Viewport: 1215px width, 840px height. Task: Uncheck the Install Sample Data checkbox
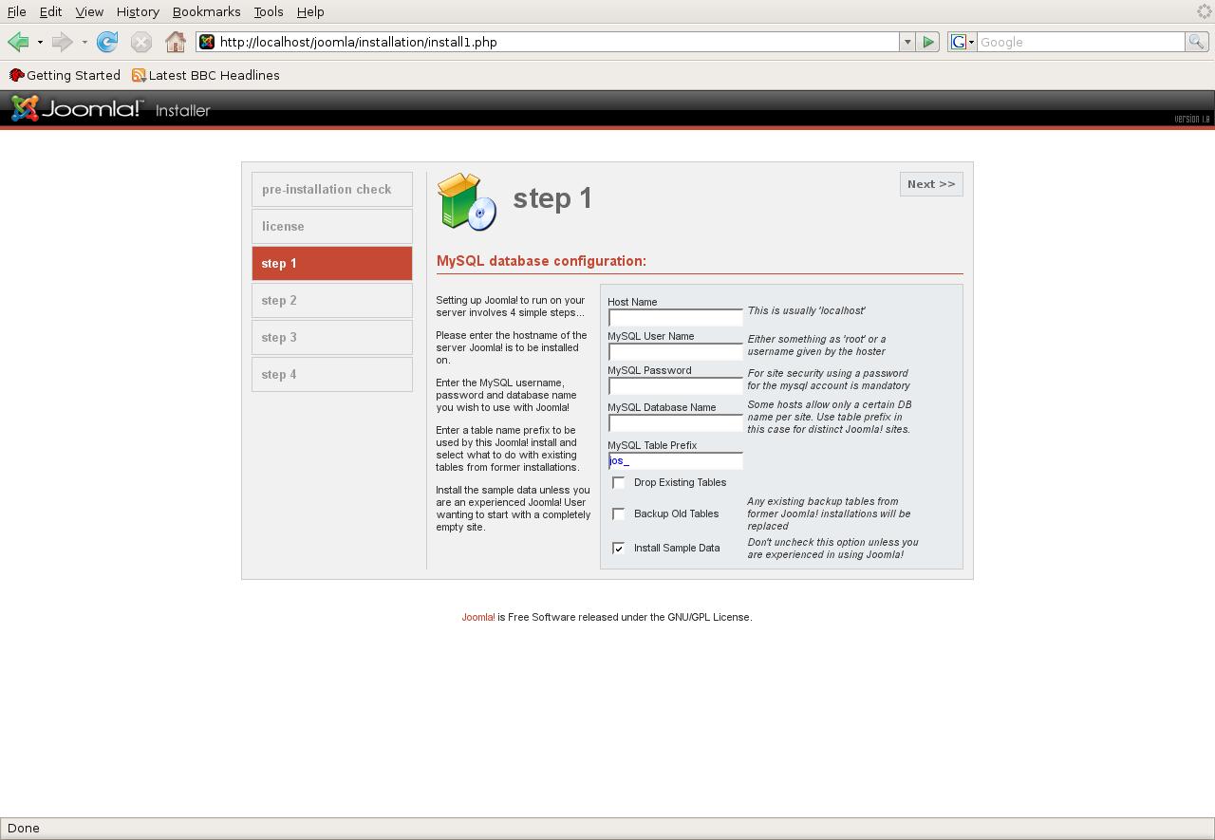point(619,549)
